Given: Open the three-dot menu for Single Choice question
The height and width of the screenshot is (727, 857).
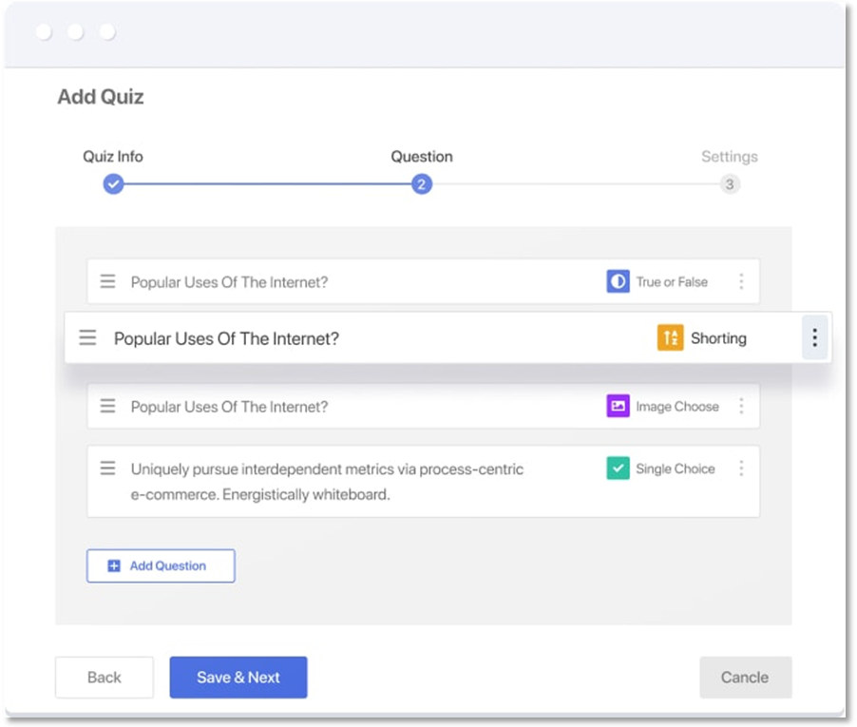Looking at the screenshot, I should [741, 468].
